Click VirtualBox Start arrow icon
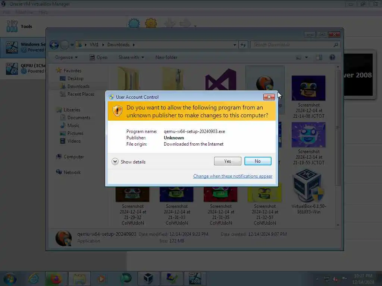Image resolution: width=382 pixels, height=286 pixels. pyautogui.click(x=185, y=23)
